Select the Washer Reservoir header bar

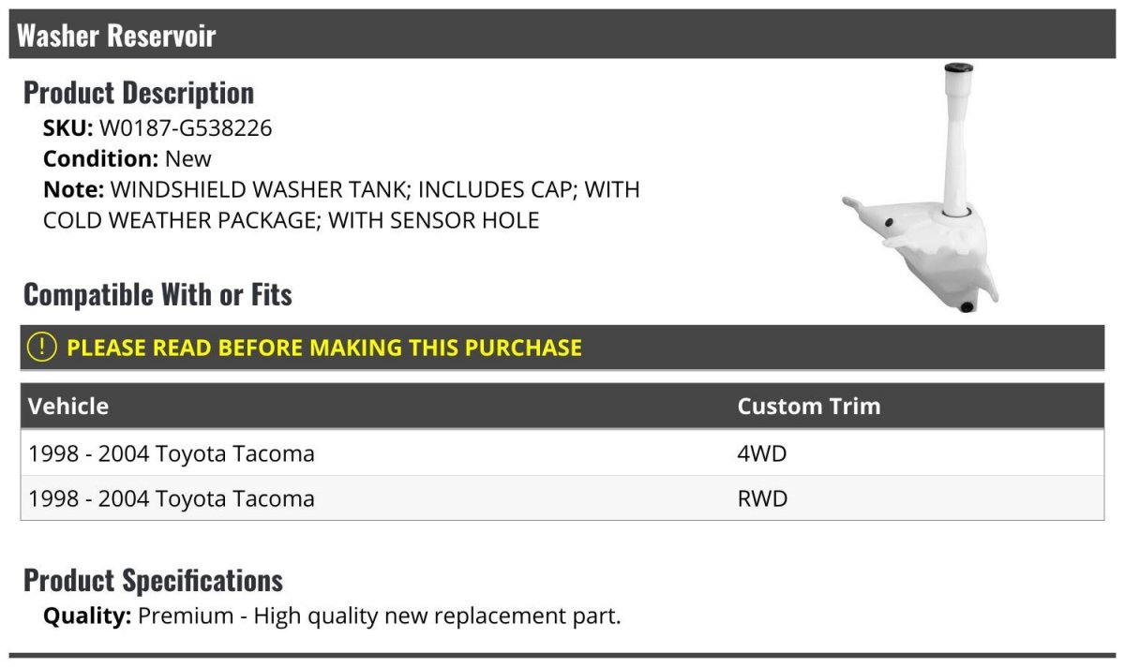[562, 36]
